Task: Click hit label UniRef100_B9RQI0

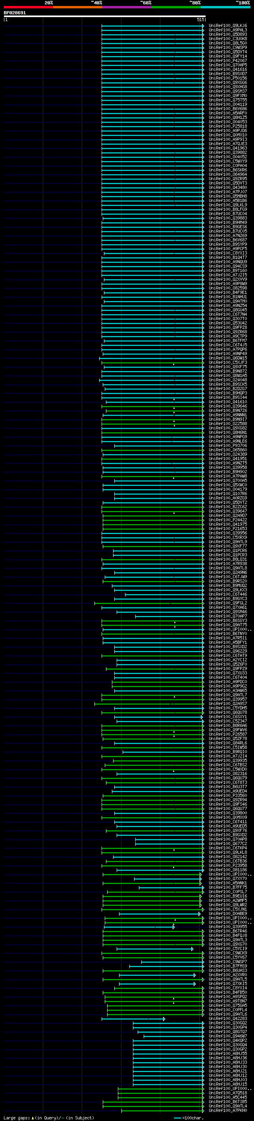Action: pos(228,752)
